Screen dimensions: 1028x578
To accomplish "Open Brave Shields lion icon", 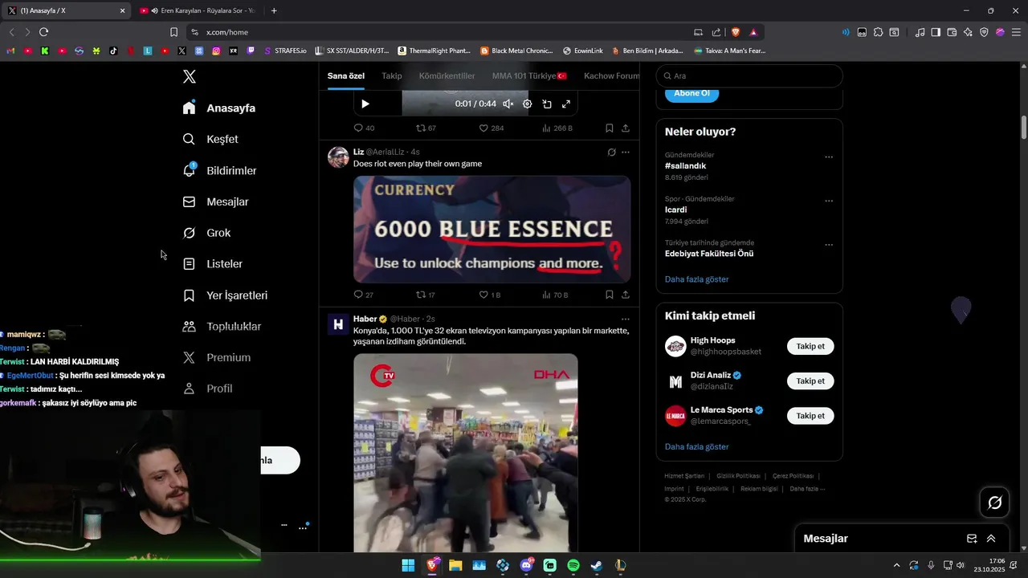I will coord(736,32).
